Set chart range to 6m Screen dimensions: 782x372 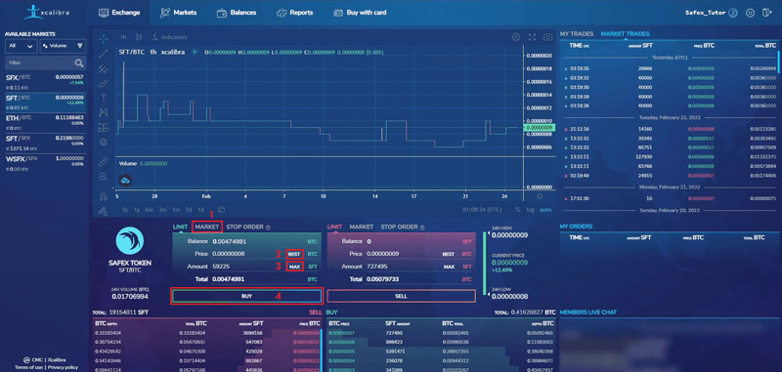[x=150, y=210]
